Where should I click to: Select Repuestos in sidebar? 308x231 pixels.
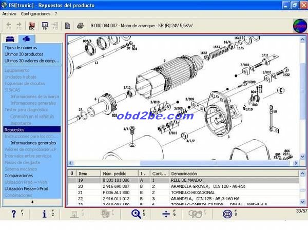[x=32, y=130]
